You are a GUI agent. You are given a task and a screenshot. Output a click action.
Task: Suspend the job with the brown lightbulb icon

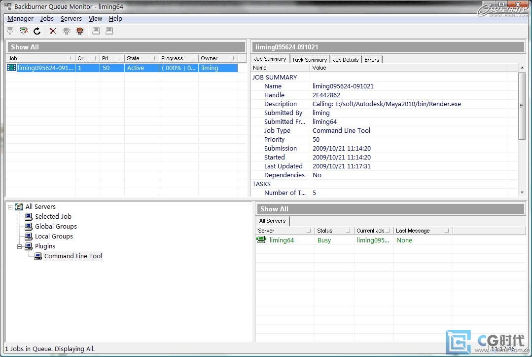click(x=80, y=31)
